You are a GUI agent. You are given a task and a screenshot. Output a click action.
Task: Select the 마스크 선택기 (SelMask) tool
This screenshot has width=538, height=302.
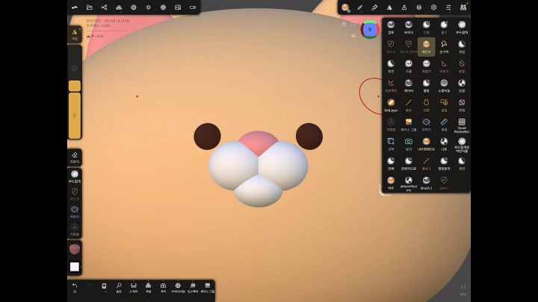(x=409, y=46)
